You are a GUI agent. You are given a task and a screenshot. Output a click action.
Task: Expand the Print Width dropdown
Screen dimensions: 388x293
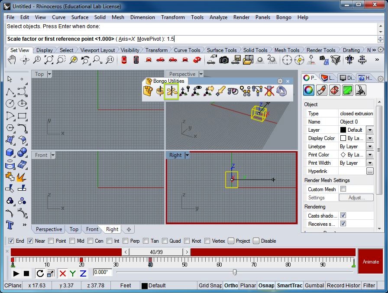370,163
